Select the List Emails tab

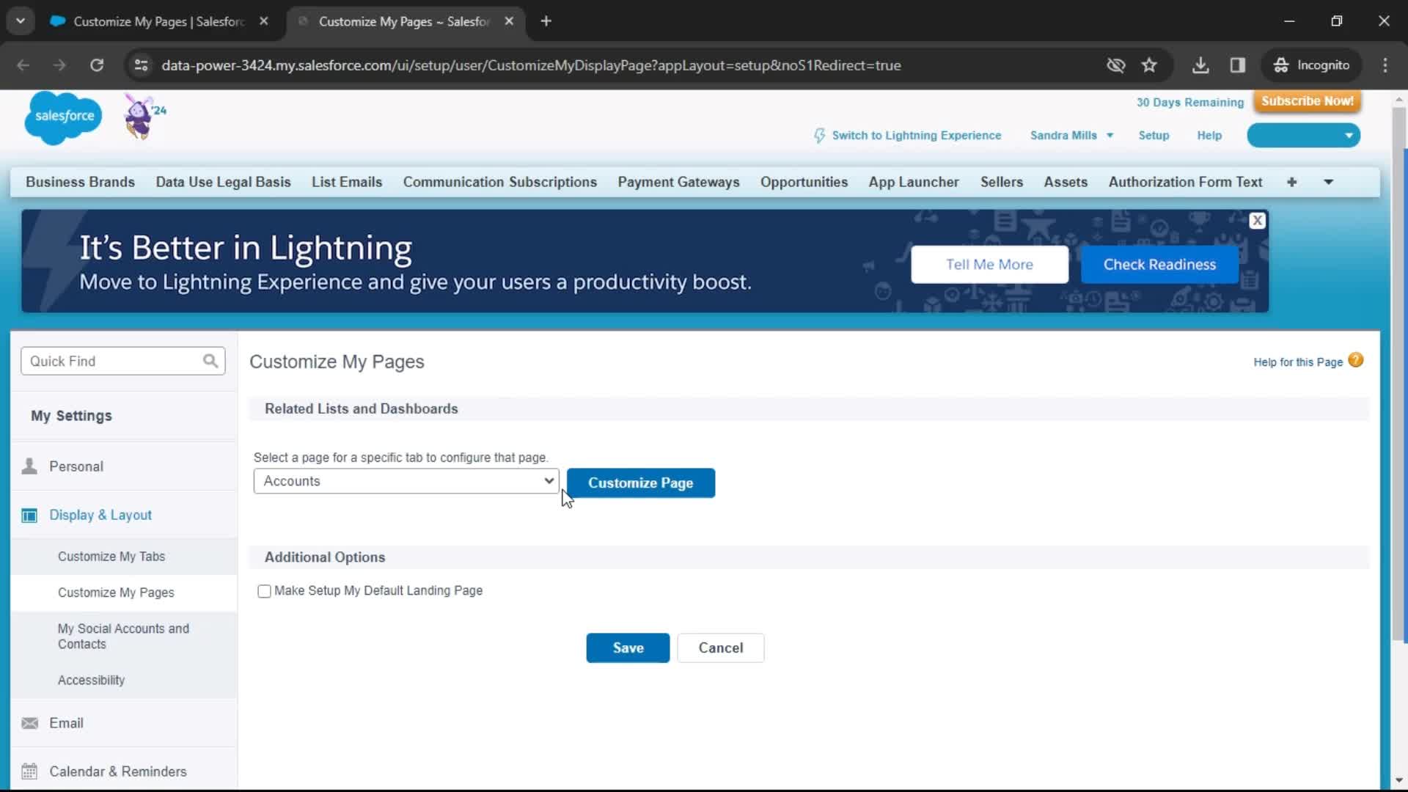click(347, 182)
